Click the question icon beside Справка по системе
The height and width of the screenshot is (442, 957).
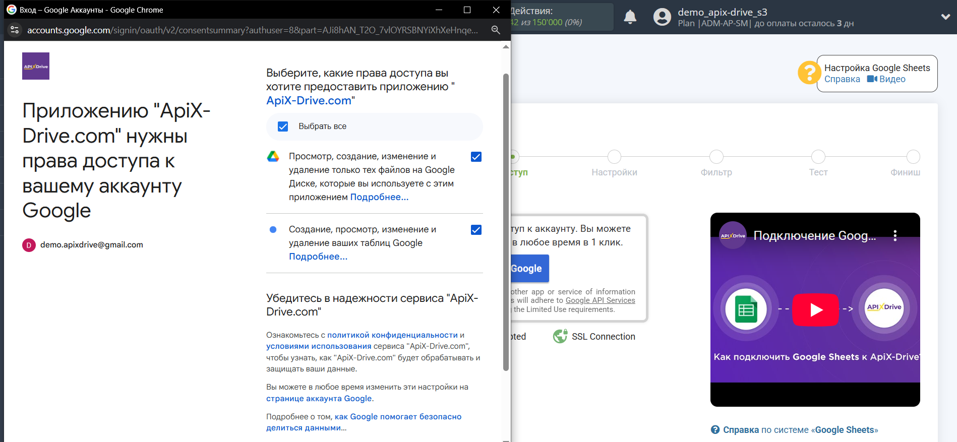[715, 430]
